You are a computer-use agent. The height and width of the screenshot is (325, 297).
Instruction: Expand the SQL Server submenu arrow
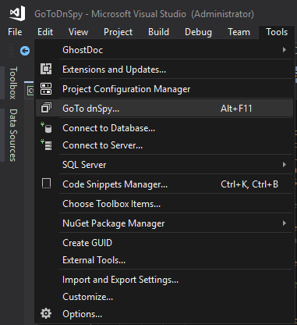[285, 164]
